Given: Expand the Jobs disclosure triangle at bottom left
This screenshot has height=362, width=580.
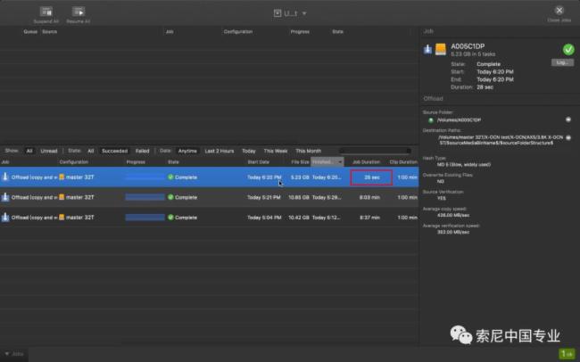Looking at the screenshot, I should (x=6, y=354).
